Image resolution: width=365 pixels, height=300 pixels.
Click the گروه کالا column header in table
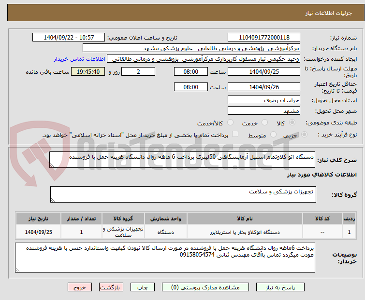[123, 218]
